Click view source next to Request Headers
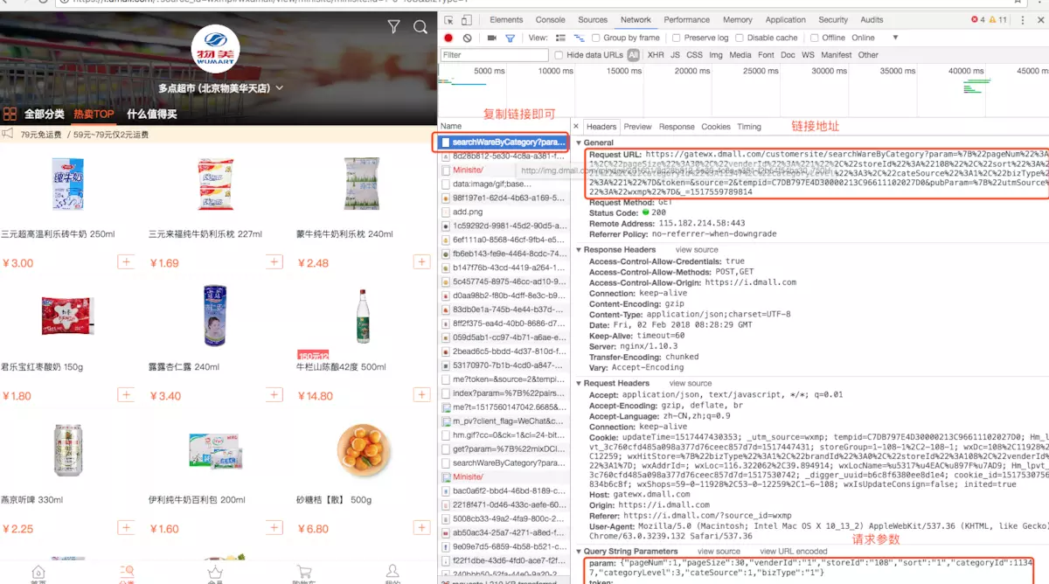The width and height of the screenshot is (1049, 584). 691,383
